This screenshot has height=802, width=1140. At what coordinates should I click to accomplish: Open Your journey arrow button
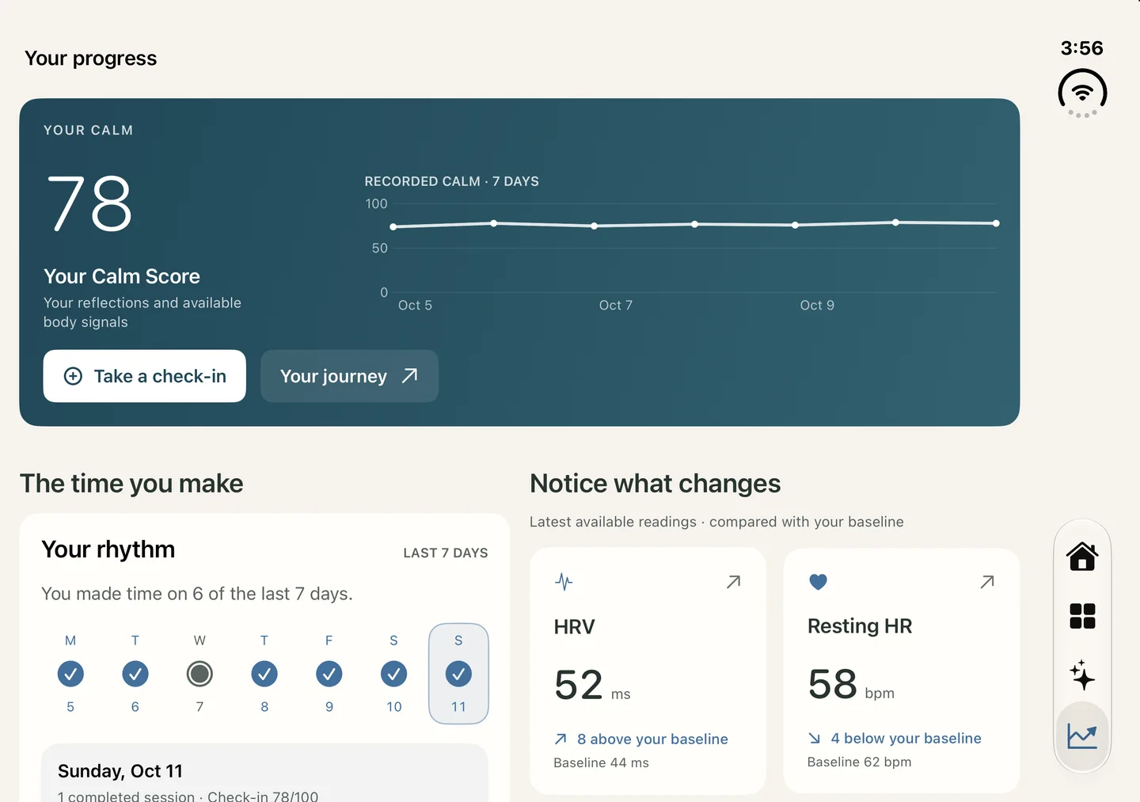click(349, 376)
